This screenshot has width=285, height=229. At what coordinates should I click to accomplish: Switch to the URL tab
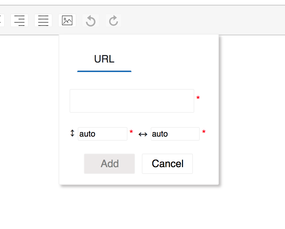(104, 59)
